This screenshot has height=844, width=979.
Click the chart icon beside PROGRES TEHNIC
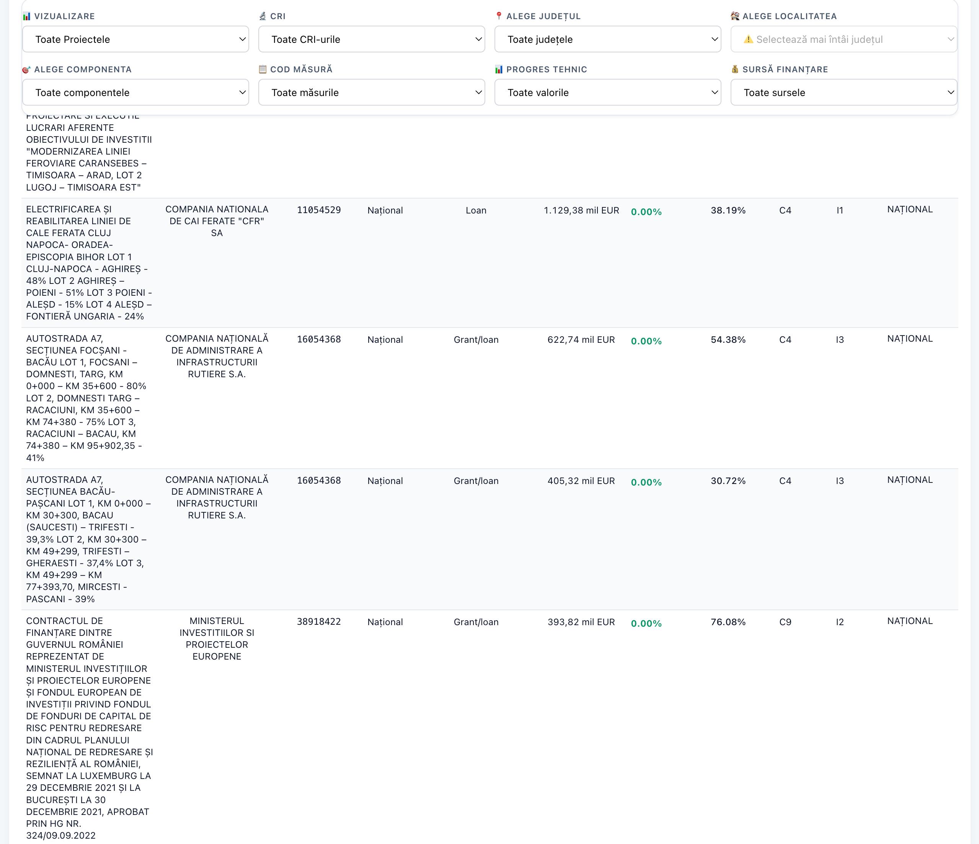(499, 69)
